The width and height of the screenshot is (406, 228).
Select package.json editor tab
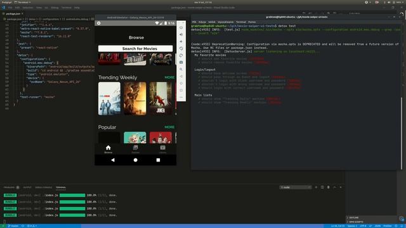(x=13, y=14)
